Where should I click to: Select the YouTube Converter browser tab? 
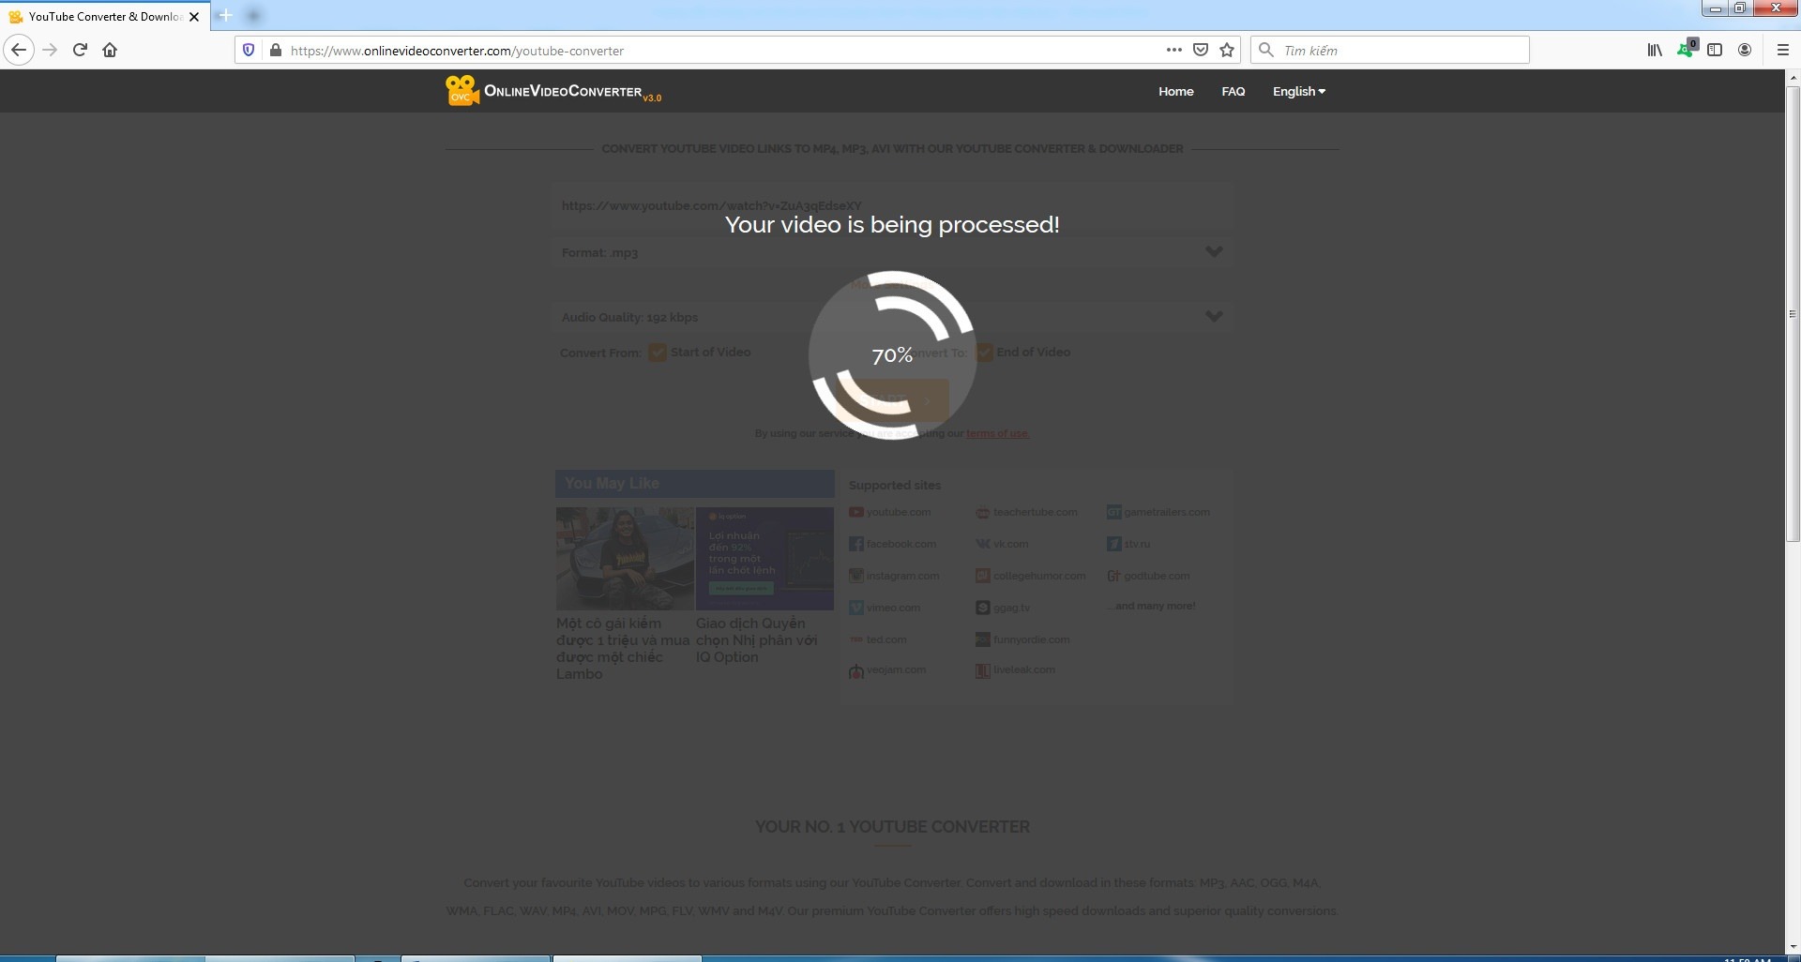point(103,17)
